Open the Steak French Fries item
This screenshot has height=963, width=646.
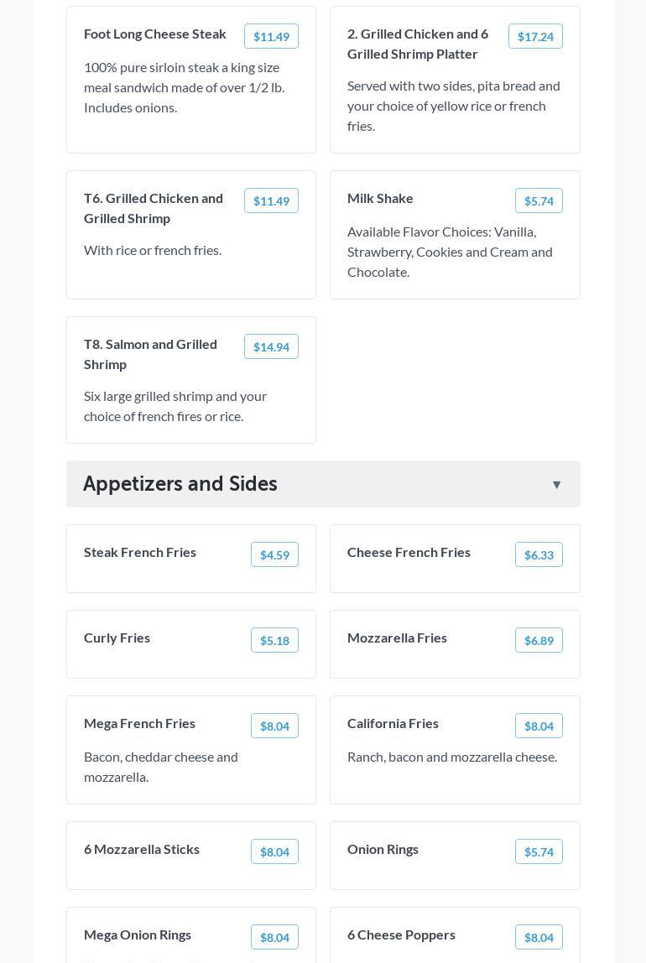(140, 552)
